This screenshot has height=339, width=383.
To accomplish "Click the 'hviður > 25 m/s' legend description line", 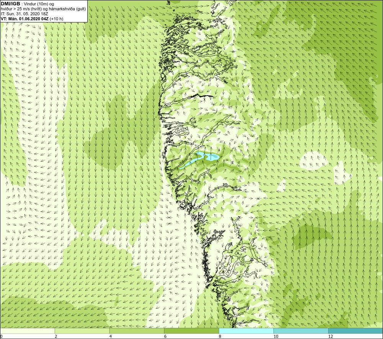I will click(x=43, y=9).
